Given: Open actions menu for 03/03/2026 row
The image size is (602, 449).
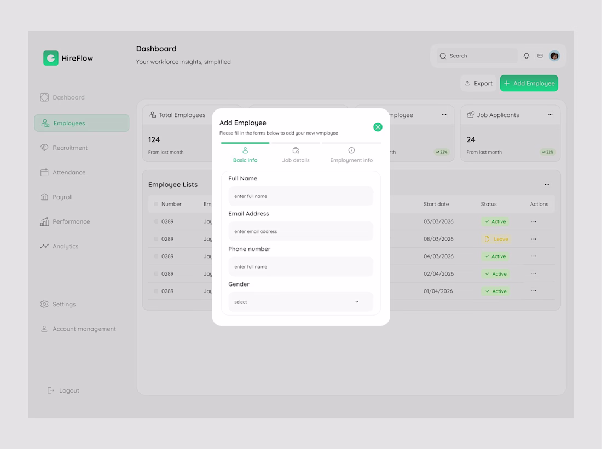Looking at the screenshot, I should pos(534,221).
